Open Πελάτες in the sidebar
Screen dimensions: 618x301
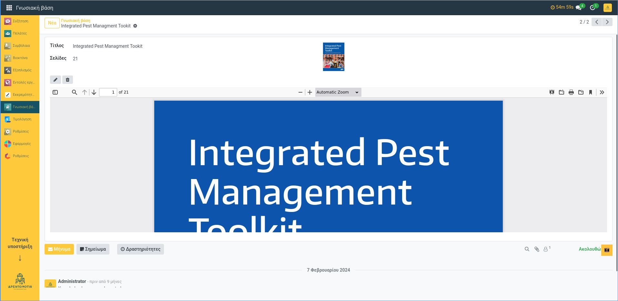tap(20, 34)
